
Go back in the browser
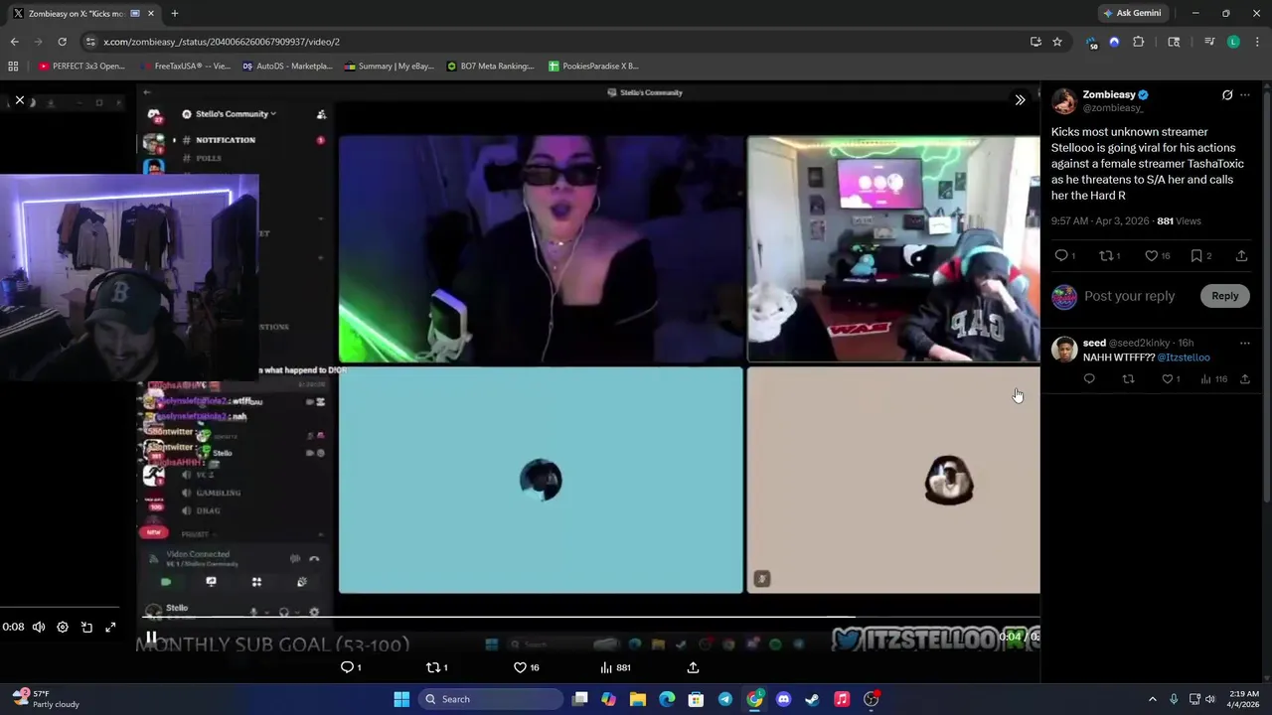14,42
